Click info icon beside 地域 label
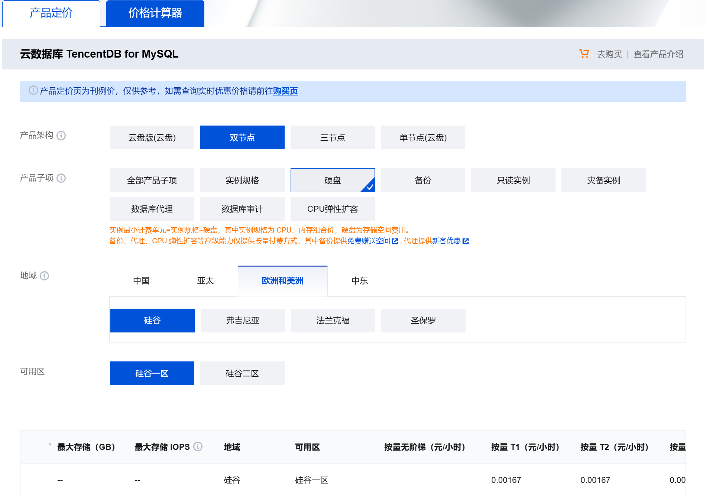Viewport: 706px width, 497px height. click(45, 276)
